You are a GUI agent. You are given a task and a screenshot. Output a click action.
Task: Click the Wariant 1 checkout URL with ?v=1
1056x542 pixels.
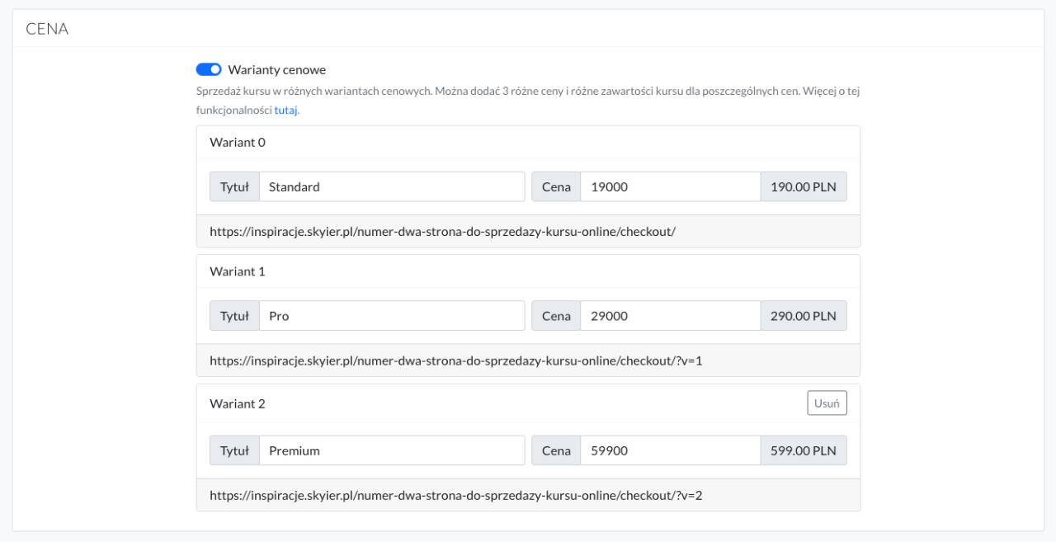point(455,361)
